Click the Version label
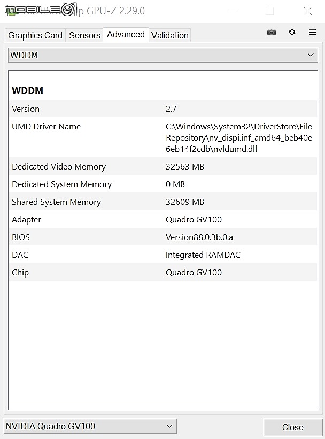Screen dimensions: 325x439 (x=26, y=109)
